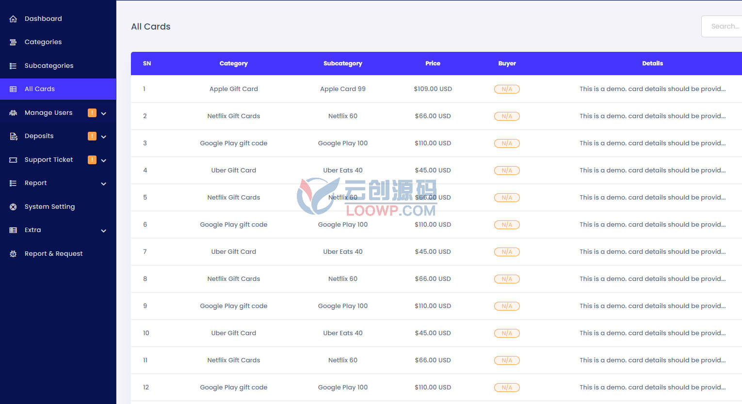Click the All Cards table icon
The image size is (742, 404).
point(13,89)
